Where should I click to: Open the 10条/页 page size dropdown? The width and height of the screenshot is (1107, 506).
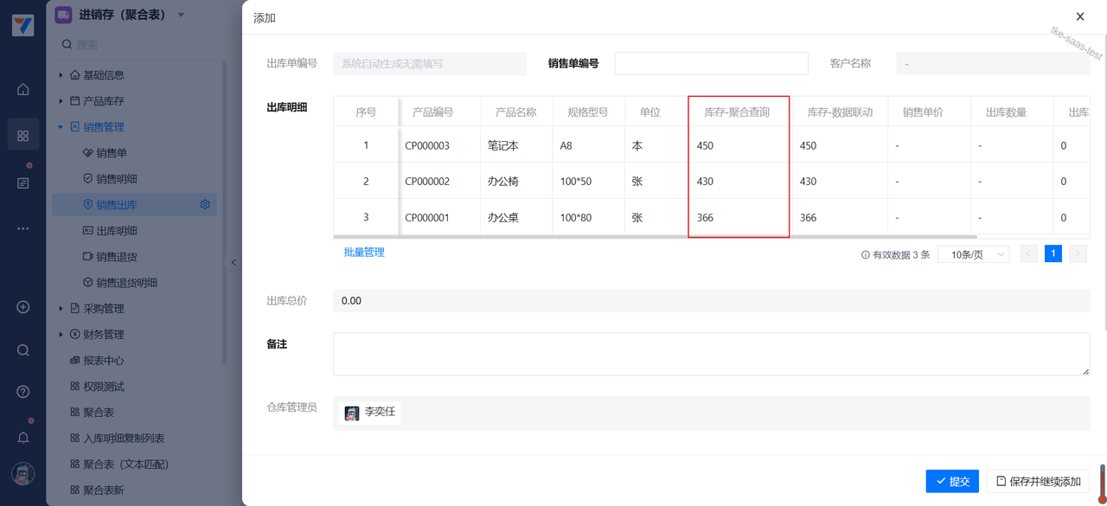(973, 254)
